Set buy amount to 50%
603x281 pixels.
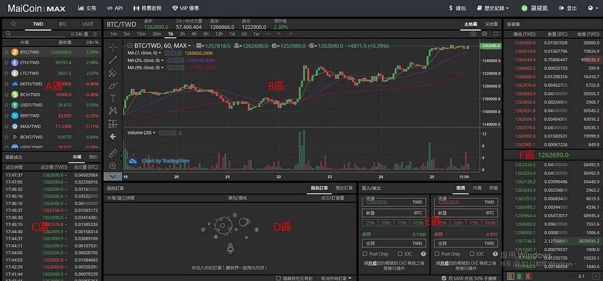(385, 223)
